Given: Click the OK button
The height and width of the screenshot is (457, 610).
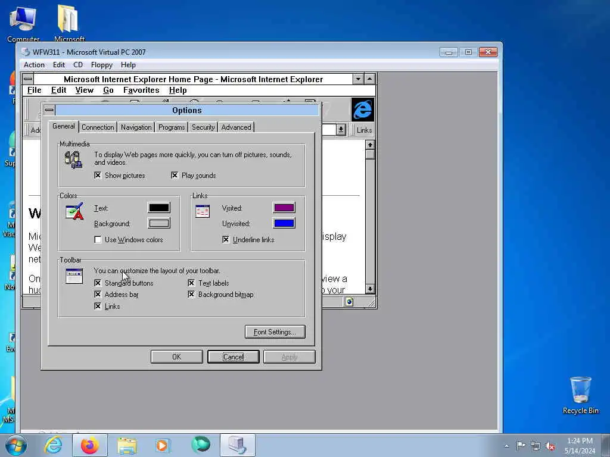Looking at the screenshot, I should [176, 357].
